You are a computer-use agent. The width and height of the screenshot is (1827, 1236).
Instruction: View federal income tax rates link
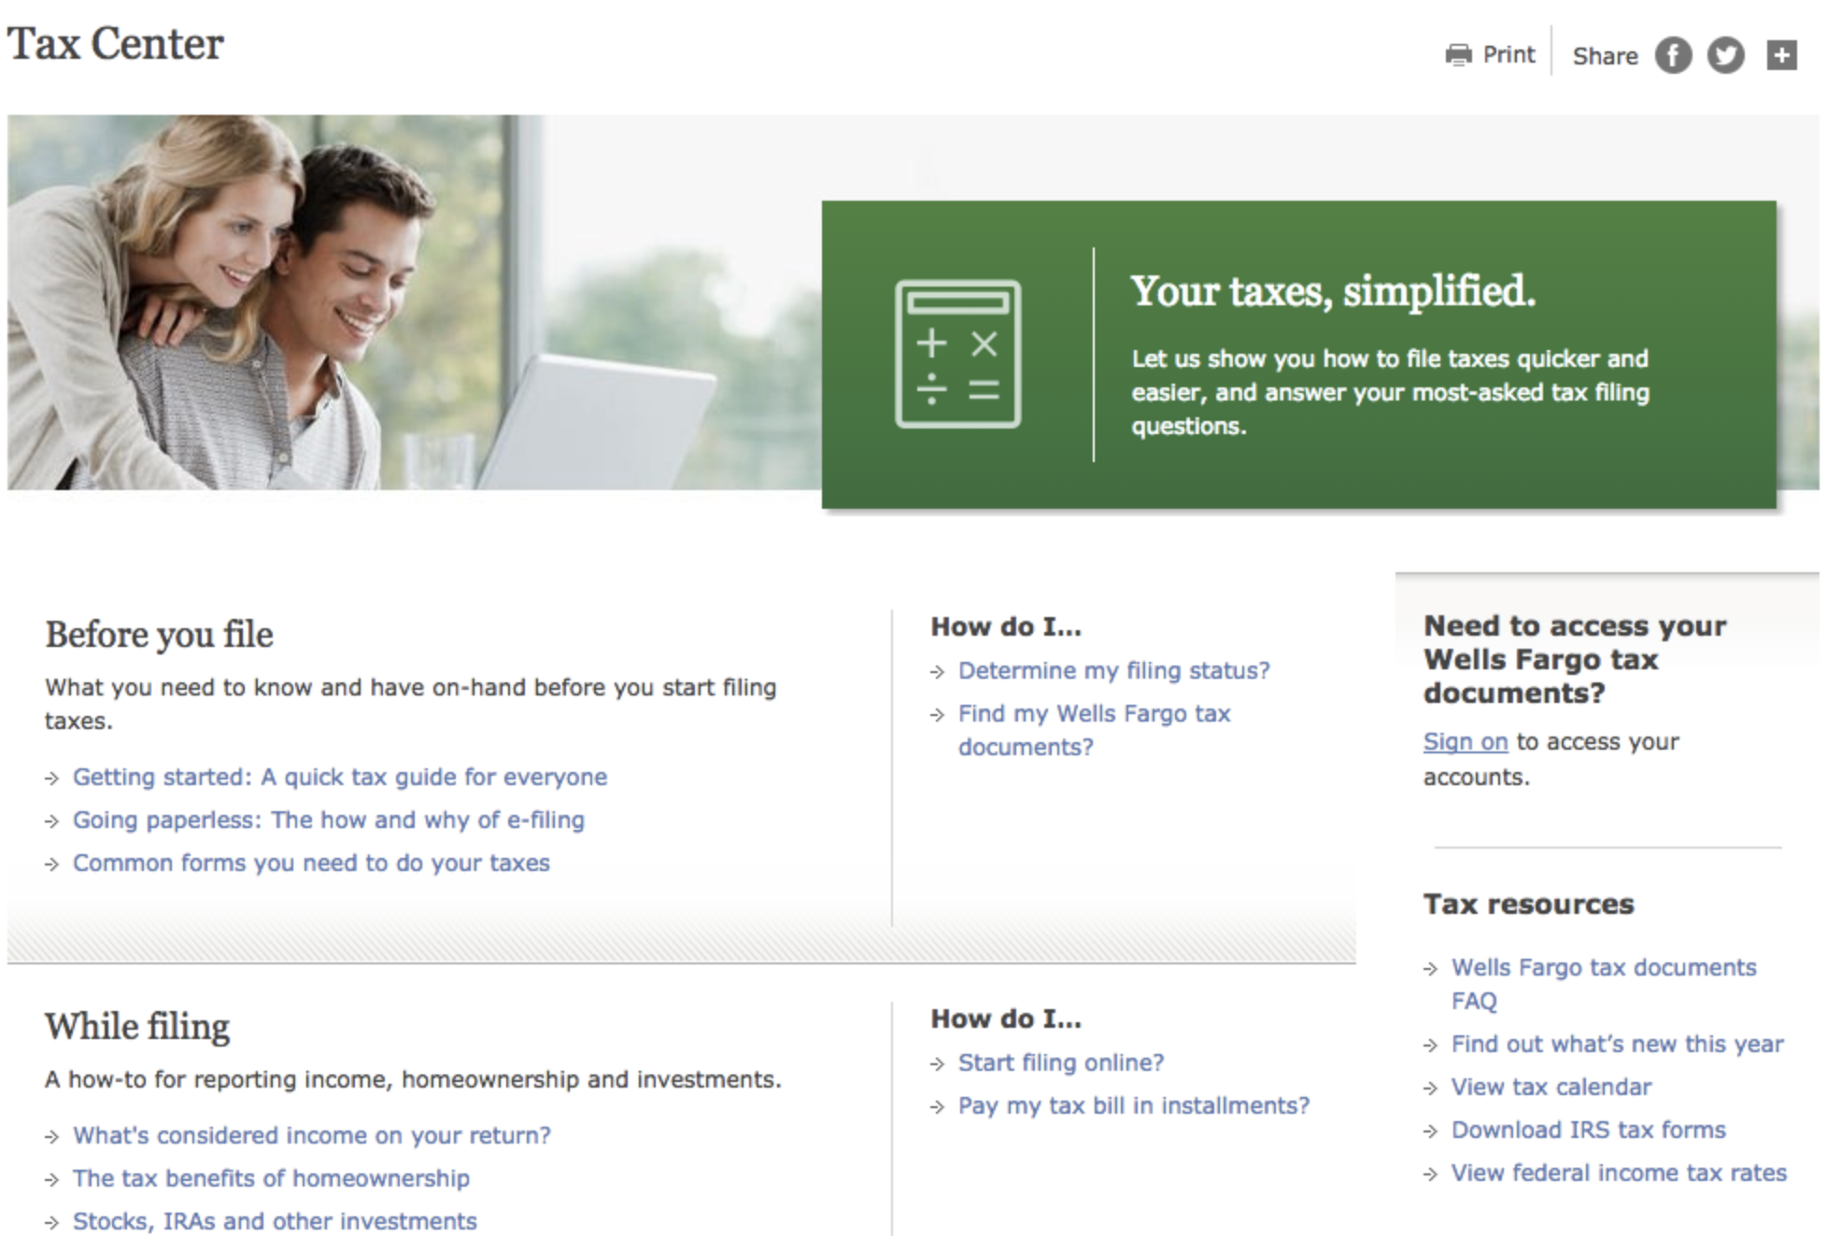[1618, 1173]
